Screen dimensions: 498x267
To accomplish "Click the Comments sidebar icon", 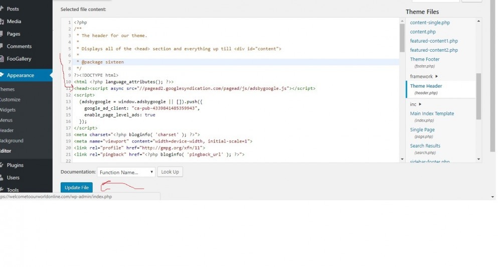I will pyautogui.click(x=2, y=46).
